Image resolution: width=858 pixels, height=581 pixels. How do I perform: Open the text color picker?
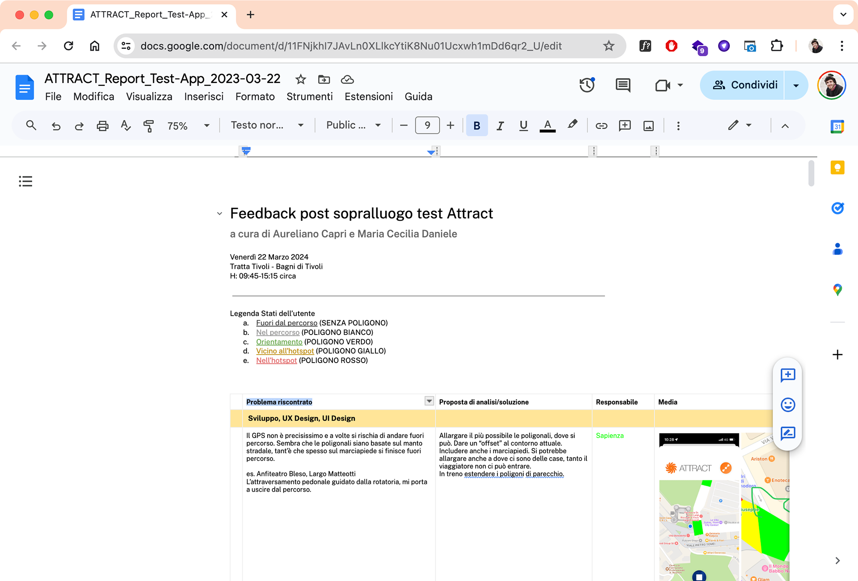click(547, 126)
